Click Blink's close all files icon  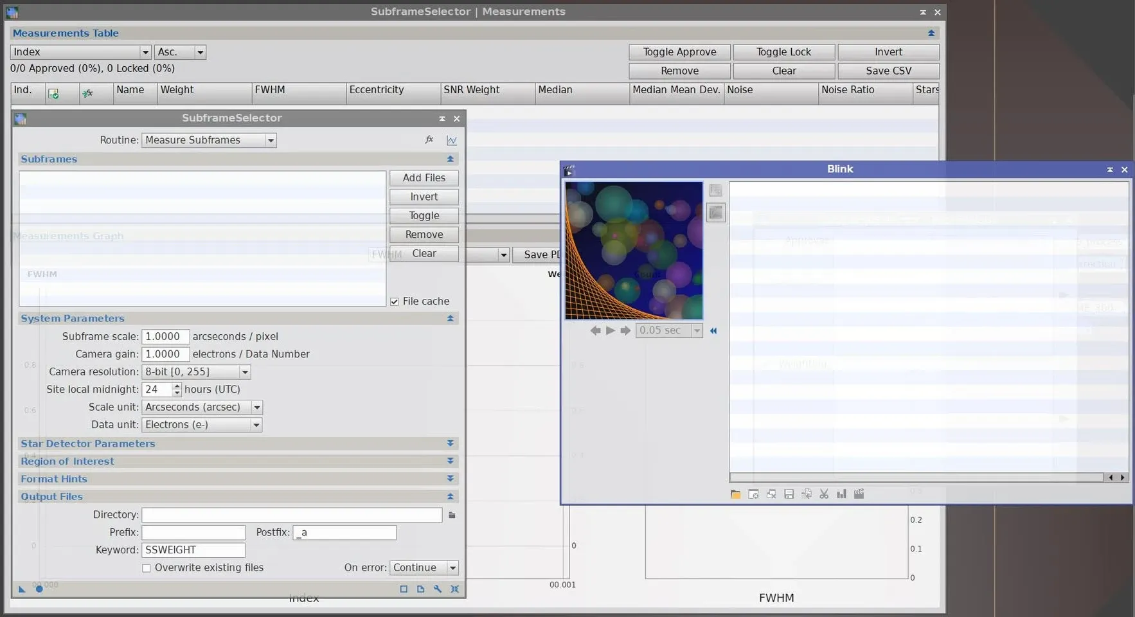click(x=771, y=494)
